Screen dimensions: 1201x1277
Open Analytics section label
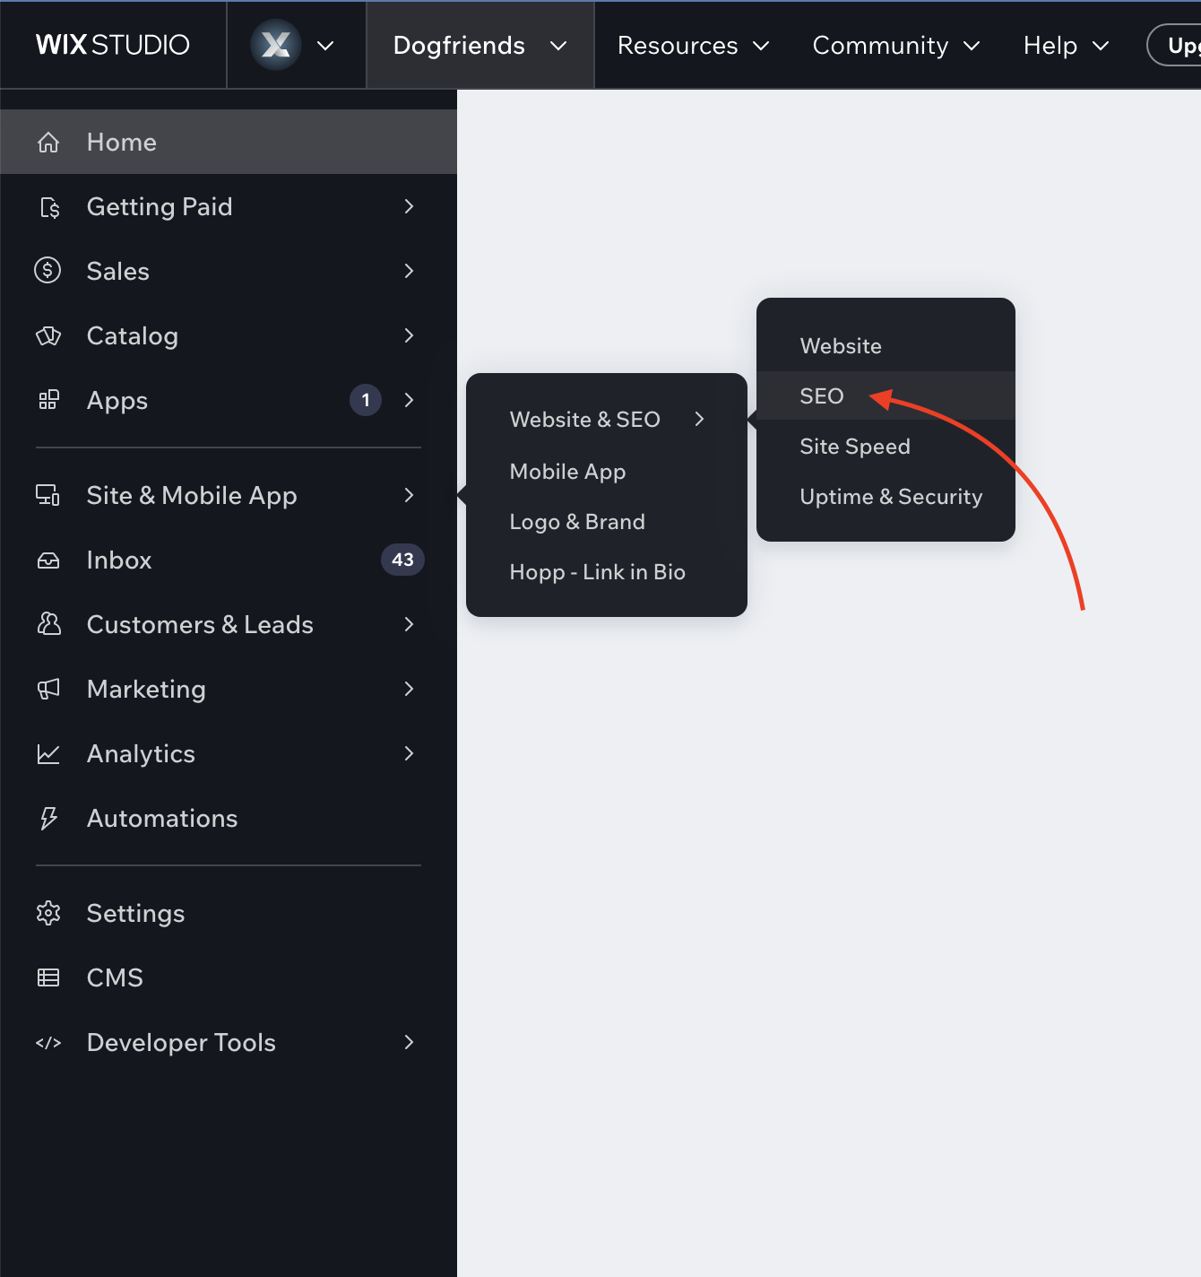pos(141,754)
